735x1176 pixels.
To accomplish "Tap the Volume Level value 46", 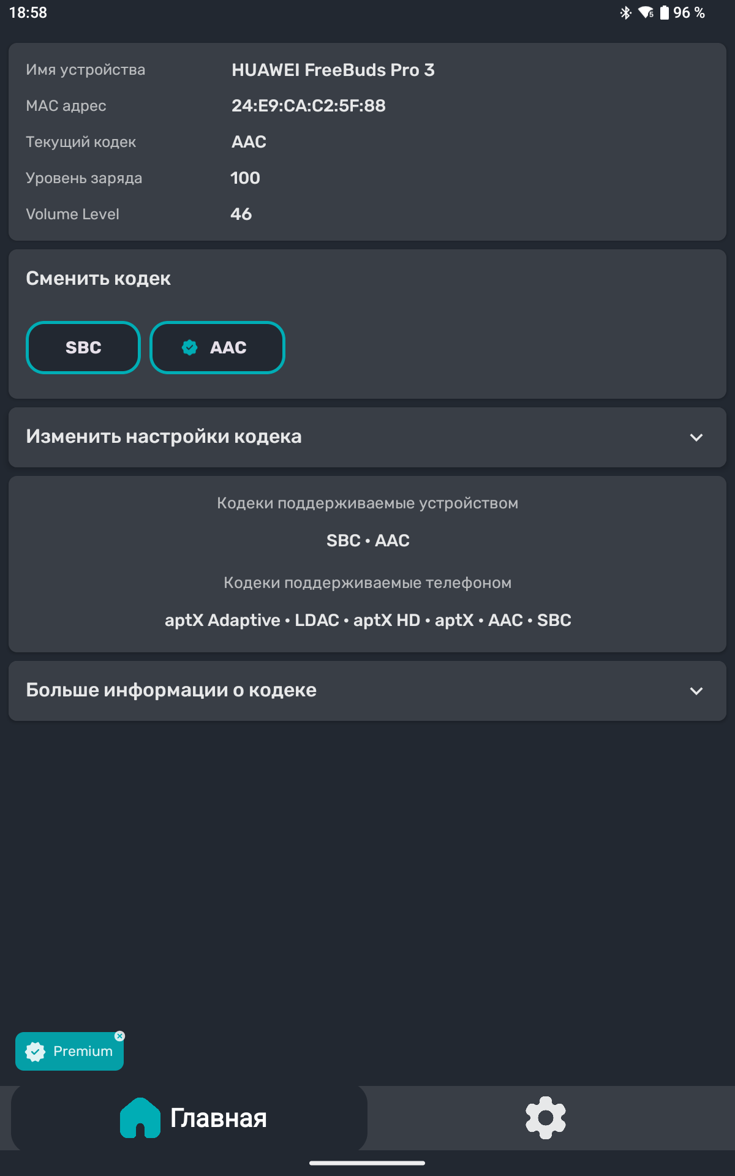I will [x=241, y=214].
